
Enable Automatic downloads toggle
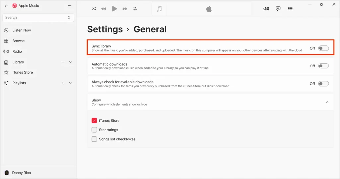323,66
